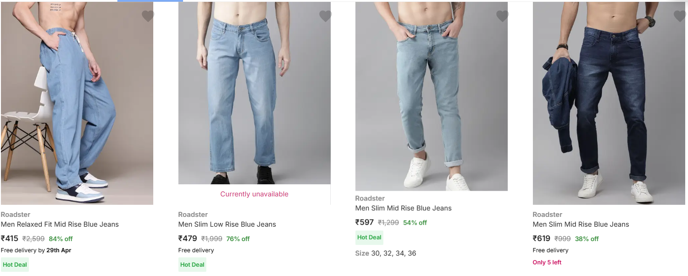Viewport: 688px width, 276px height.
Task: View light blue Slim Mid Rise jeans photo
Action: point(431,96)
